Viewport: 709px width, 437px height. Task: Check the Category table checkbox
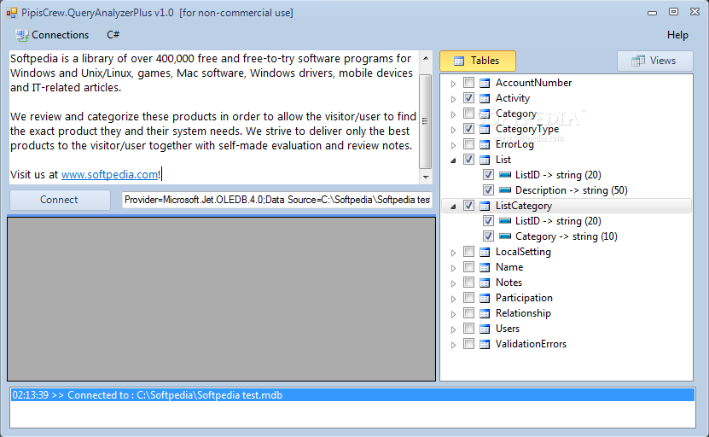(469, 114)
